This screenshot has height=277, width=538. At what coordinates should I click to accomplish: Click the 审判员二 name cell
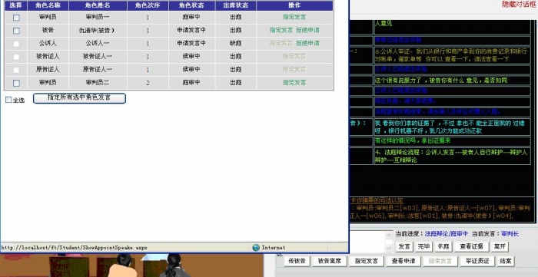98,83
